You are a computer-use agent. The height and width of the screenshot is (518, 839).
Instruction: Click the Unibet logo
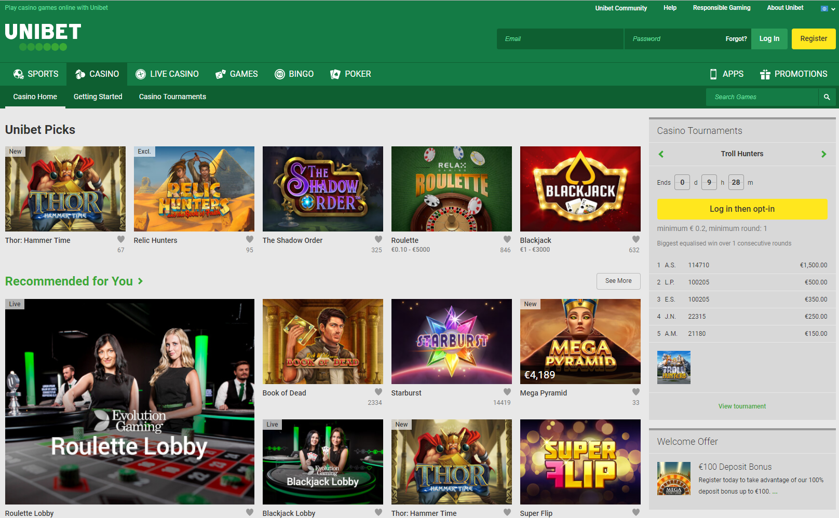[x=43, y=37]
